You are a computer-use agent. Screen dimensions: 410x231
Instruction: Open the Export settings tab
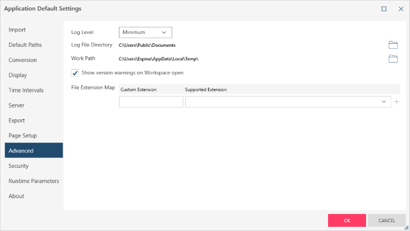point(34,120)
